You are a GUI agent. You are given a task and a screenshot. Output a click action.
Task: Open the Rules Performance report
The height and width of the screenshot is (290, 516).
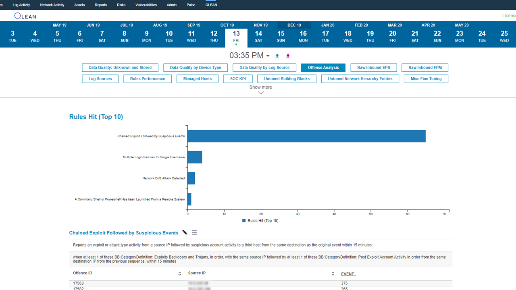coord(148,79)
